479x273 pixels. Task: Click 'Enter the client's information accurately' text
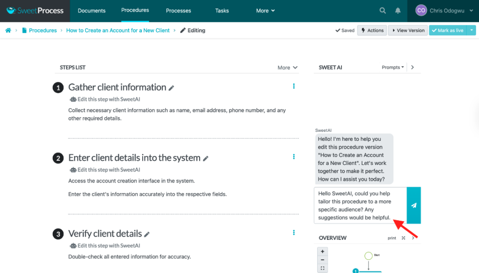pyautogui.click(x=147, y=194)
